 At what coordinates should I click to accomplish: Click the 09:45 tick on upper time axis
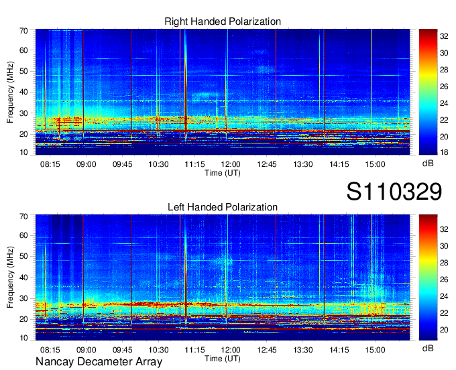point(123,164)
